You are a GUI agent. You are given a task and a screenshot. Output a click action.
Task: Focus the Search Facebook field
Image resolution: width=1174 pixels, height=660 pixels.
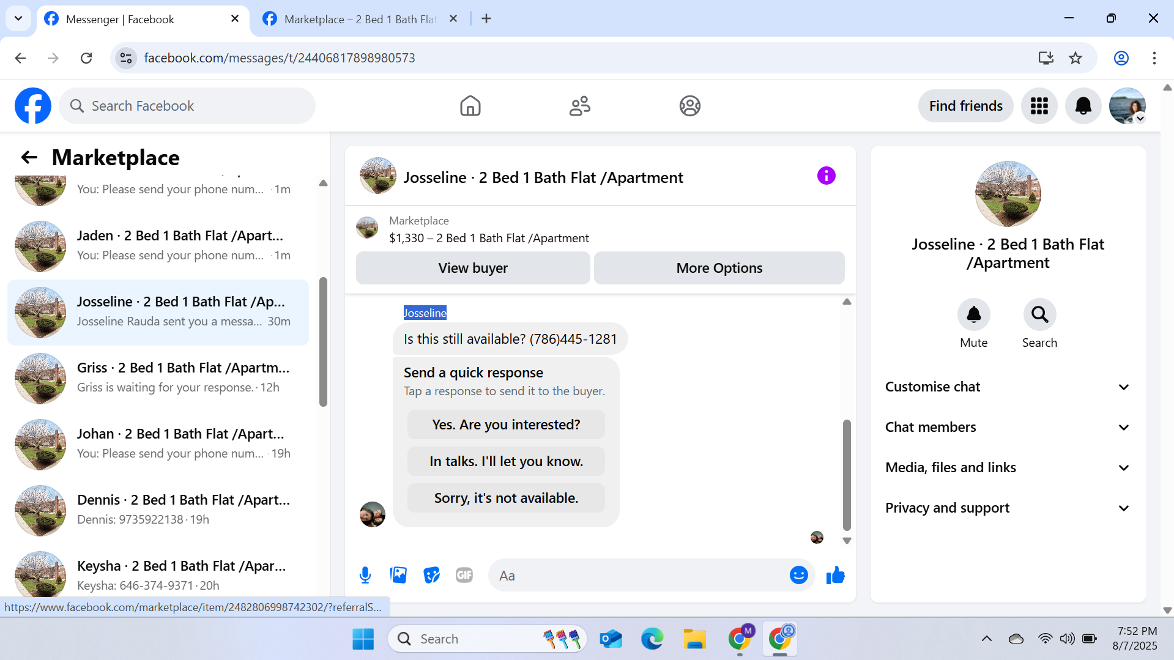tap(187, 106)
